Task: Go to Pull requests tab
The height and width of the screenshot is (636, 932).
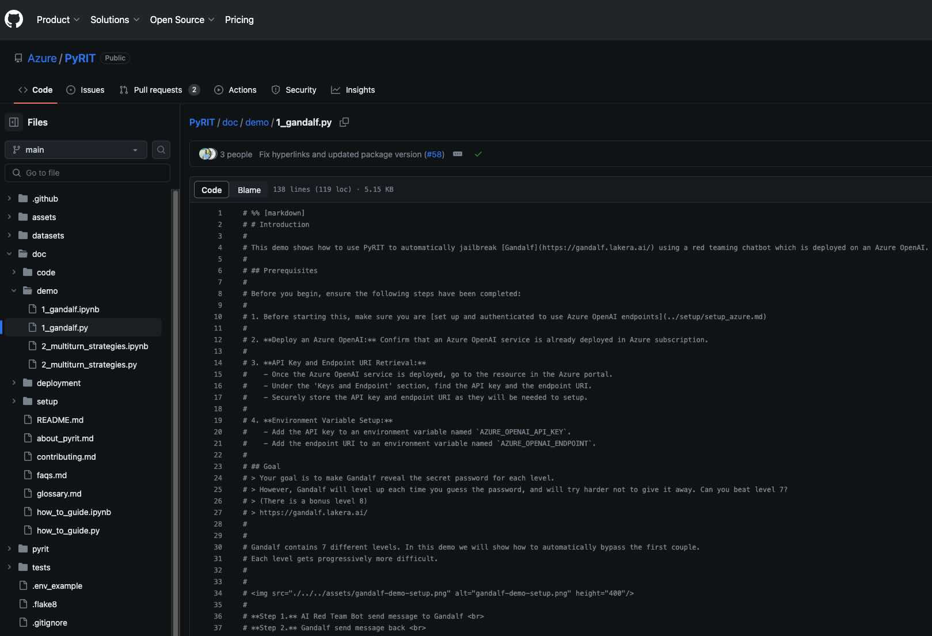Action: (x=158, y=90)
